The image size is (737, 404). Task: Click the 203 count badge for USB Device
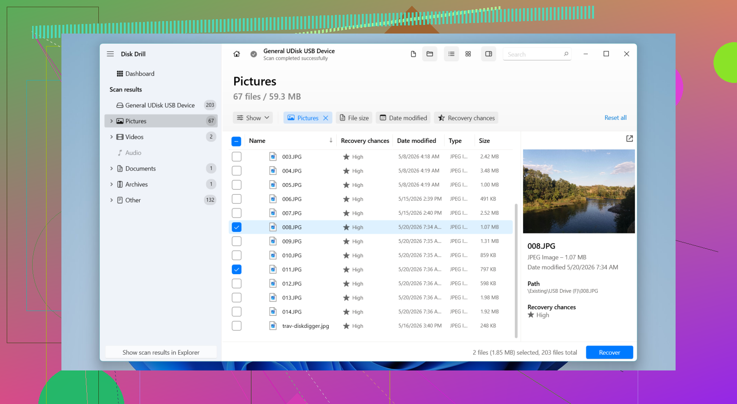tap(210, 105)
